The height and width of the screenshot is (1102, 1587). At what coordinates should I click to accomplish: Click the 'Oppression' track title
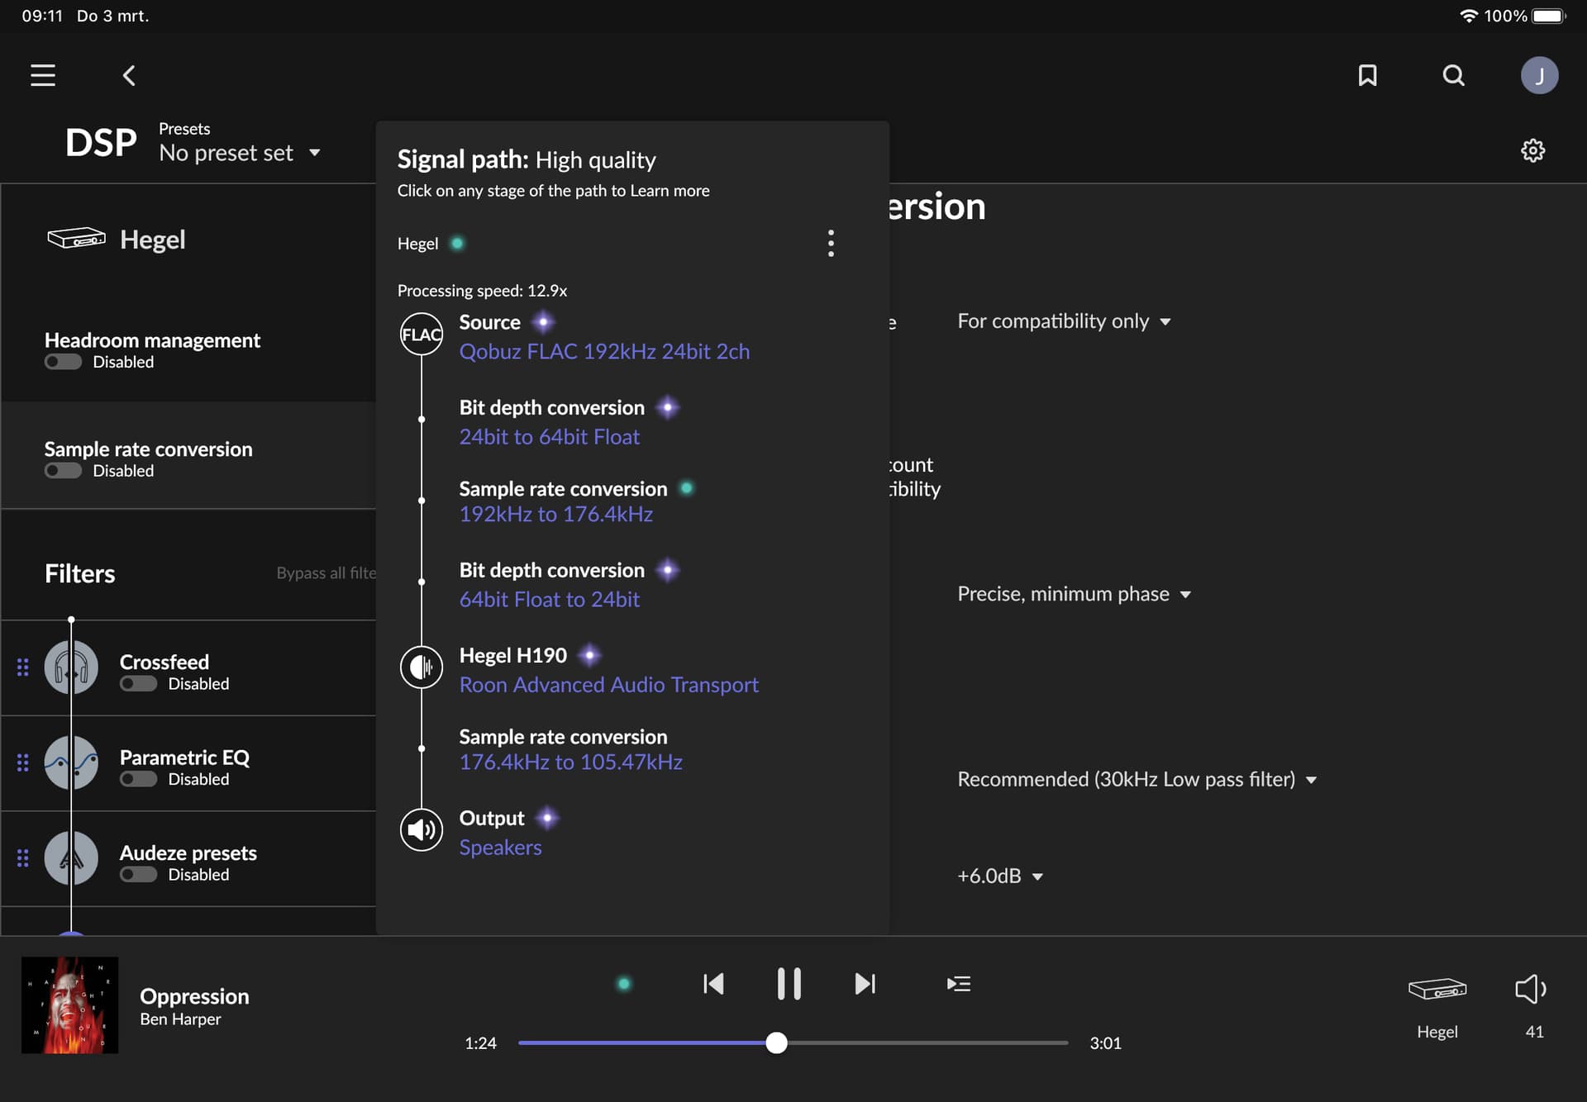194,995
